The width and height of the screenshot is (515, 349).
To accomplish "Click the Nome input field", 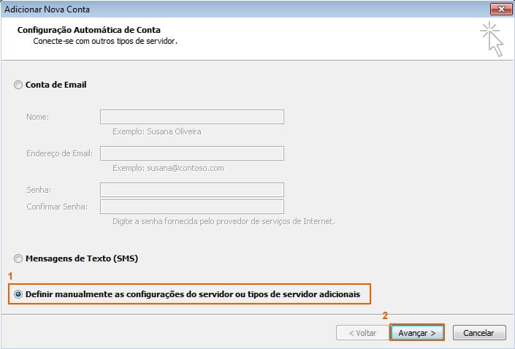I will pos(191,117).
